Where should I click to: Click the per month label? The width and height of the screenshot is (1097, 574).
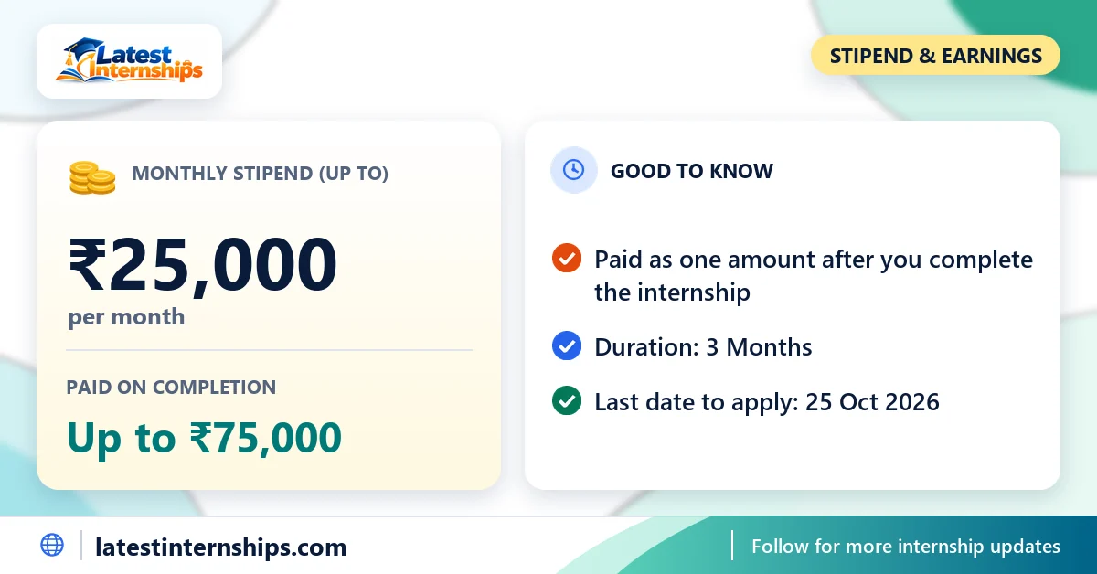coord(126,318)
